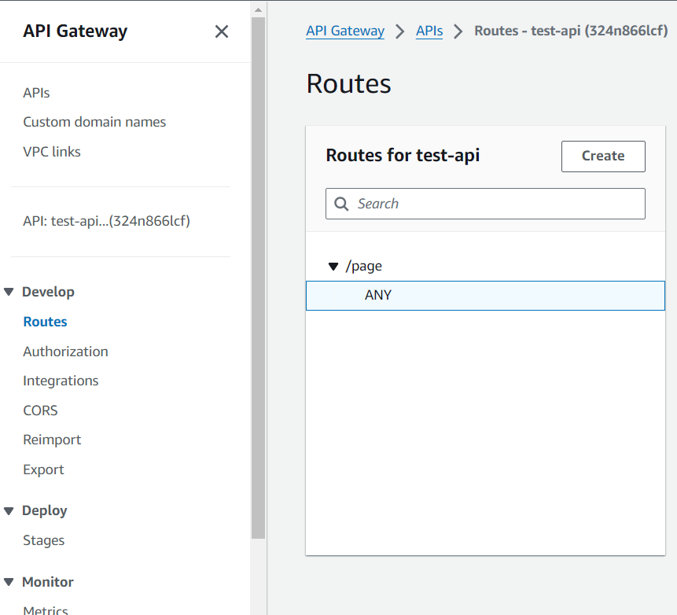
Task: Open APIs in the sidebar
Action: pos(36,93)
